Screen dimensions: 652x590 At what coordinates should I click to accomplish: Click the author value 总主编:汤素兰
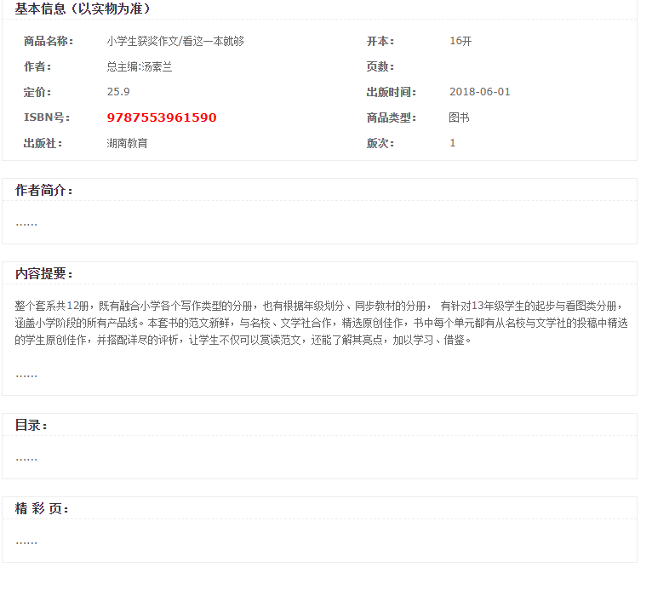pyautogui.click(x=140, y=66)
